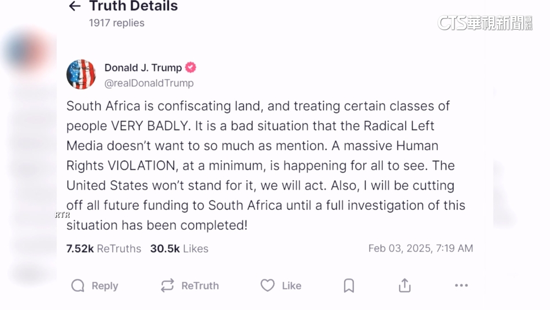Open Donald J. Trump profile avatar
550x310 pixels.
(x=81, y=74)
